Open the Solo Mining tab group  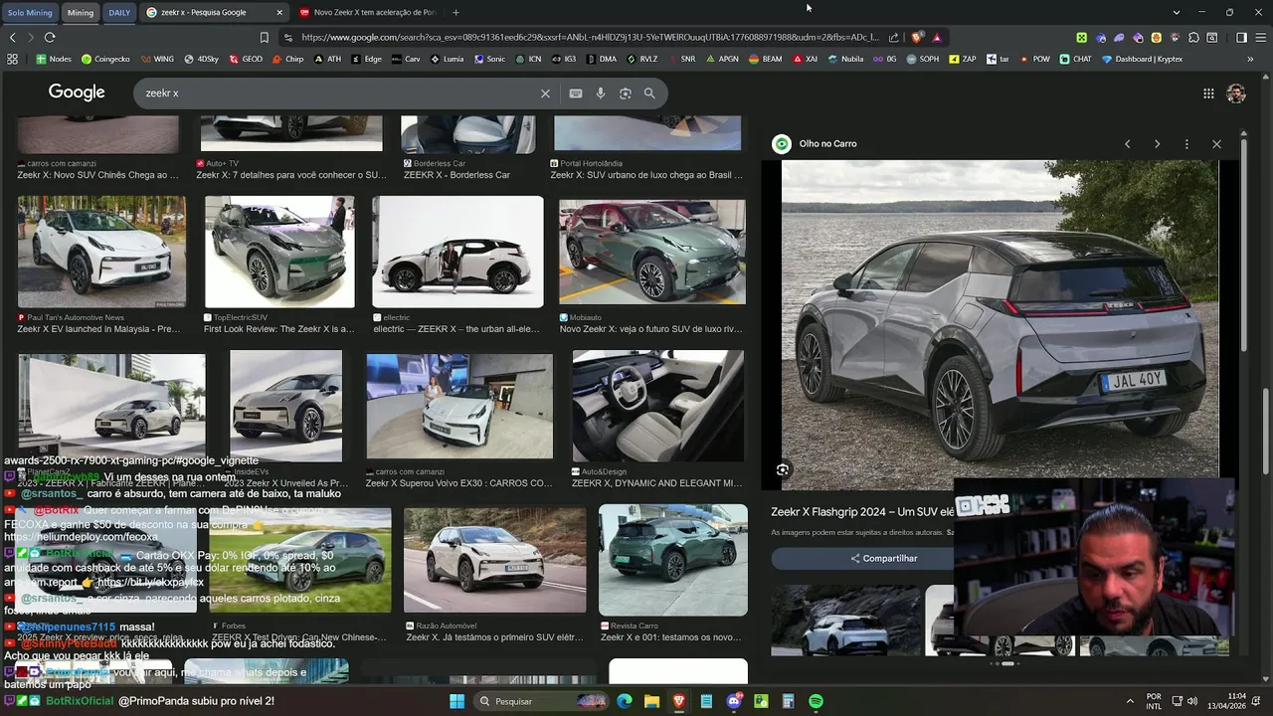[30, 13]
